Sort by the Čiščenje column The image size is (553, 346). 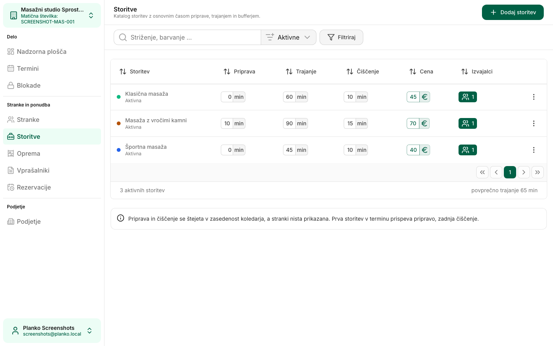(363, 72)
